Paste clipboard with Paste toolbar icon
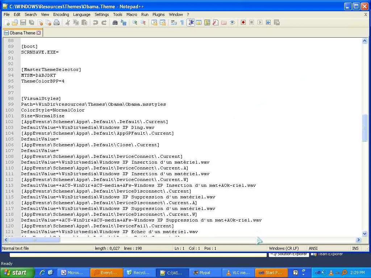The width and height of the screenshot is (371, 278). pos(84,22)
